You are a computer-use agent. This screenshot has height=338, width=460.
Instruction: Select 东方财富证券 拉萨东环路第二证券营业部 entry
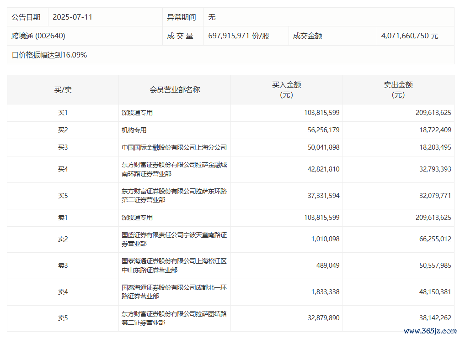click(x=174, y=196)
